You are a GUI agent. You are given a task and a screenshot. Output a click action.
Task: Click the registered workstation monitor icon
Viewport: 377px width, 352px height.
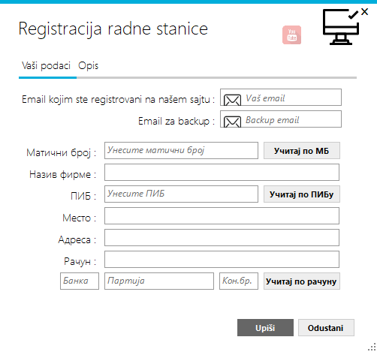coord(341,27)
